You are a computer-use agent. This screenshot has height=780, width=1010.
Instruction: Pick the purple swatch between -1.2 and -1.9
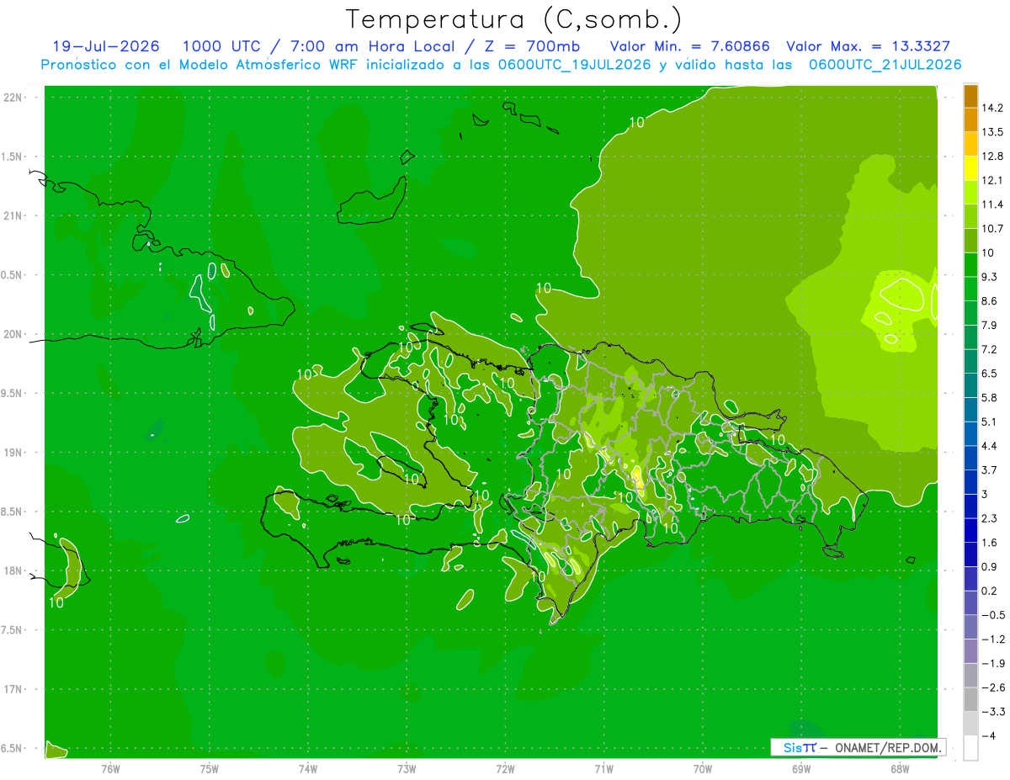(x=970, y=651)
